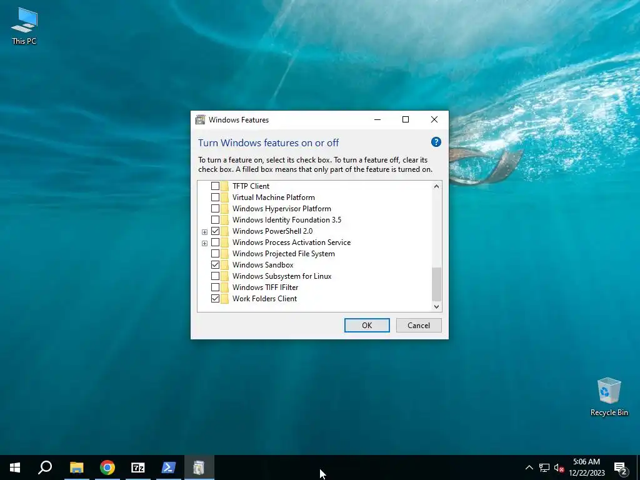Open taskbar Search
Image resolution: width=640 pixels, height=480 pixels.
coord(45,467)
